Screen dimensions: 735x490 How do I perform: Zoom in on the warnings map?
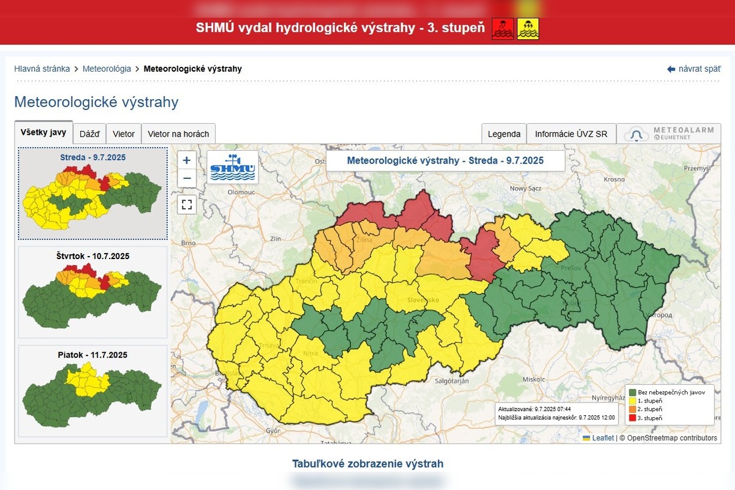pos(187,160)
